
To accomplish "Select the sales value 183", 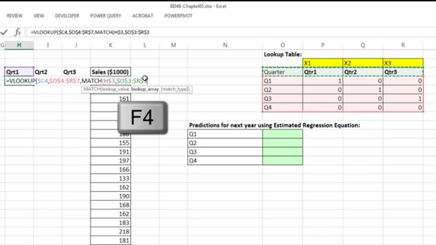I will [x=110, y=223].
